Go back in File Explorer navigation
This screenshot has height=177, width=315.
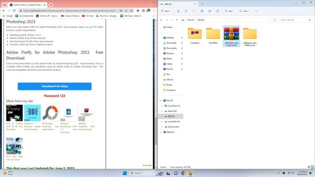161,20
